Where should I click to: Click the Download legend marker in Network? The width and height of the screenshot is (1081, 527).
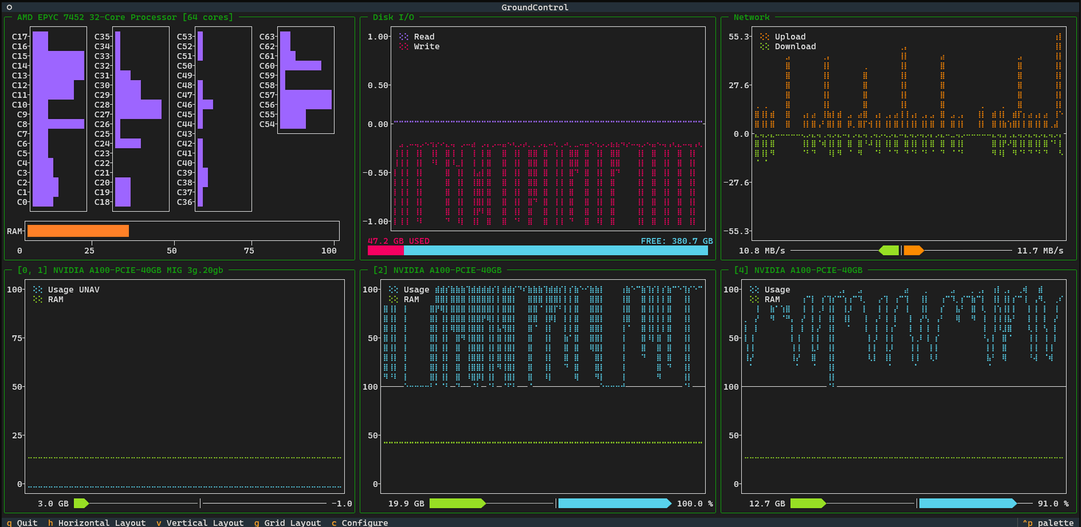click(765, 46)
